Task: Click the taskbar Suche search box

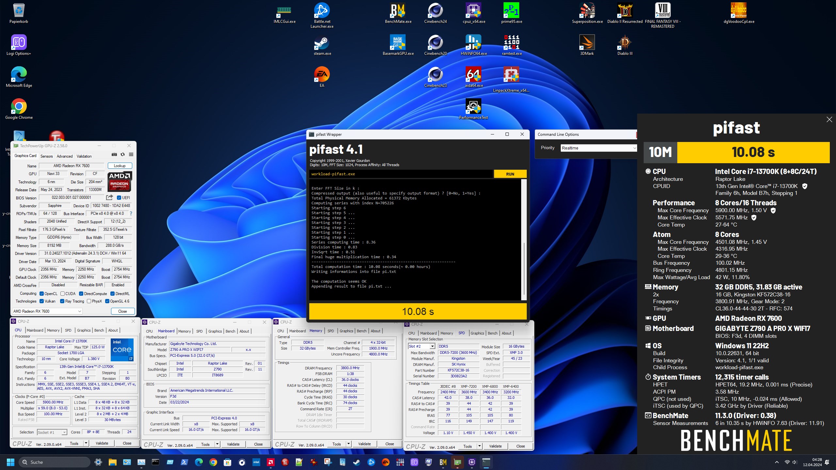Action: pyautogui.click(x=54, y=462)
